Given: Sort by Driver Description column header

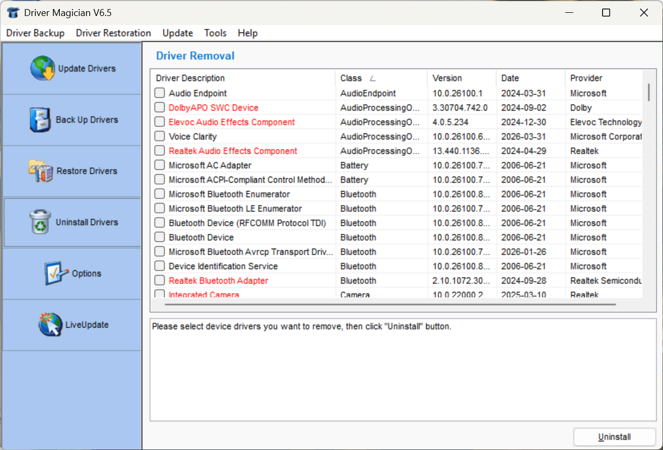Looking at the screenshot, I should [243, 78].
